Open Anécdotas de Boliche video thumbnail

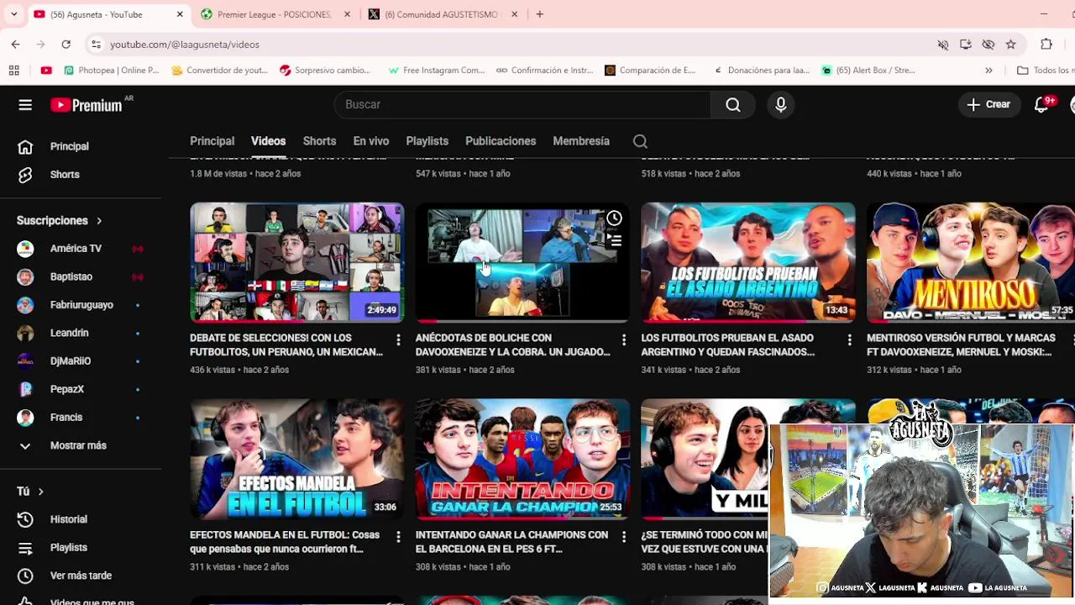[x=522, y=263]
